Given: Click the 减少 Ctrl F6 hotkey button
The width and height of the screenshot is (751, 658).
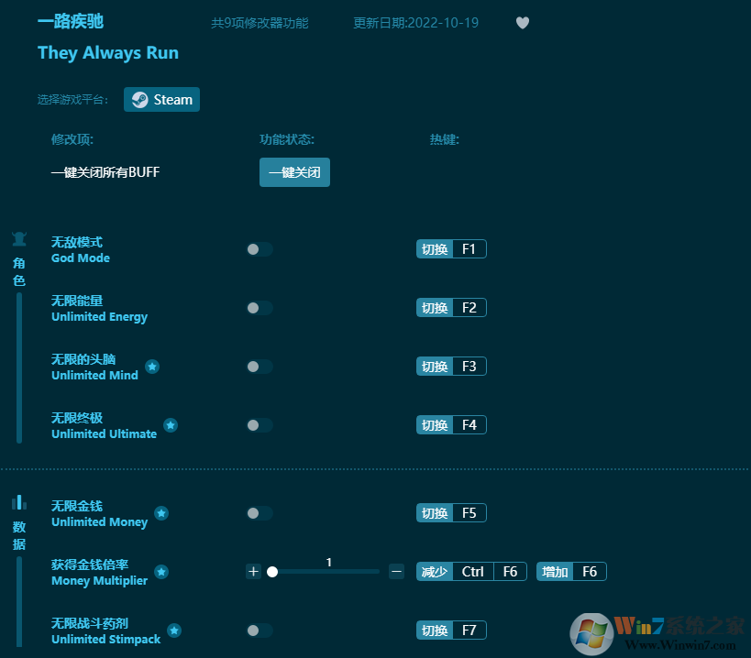Looking at the screenshot, I should coord(471,571).
